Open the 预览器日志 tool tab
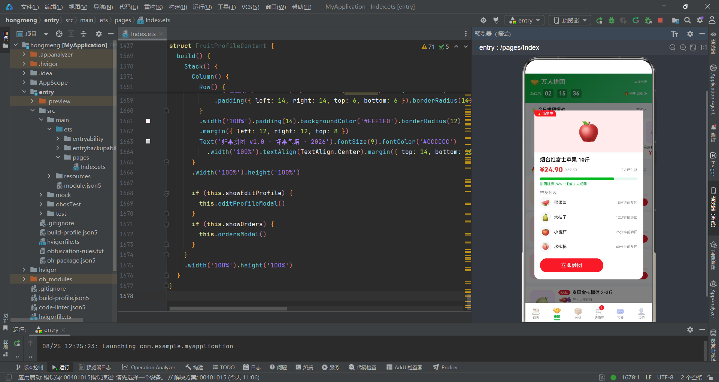Image resolution: width=719 pixels, height=382 pixels. pyautogui.click(x=95, y=367)
